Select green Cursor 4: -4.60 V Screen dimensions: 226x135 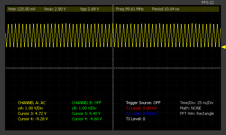[x=87, y=119]
